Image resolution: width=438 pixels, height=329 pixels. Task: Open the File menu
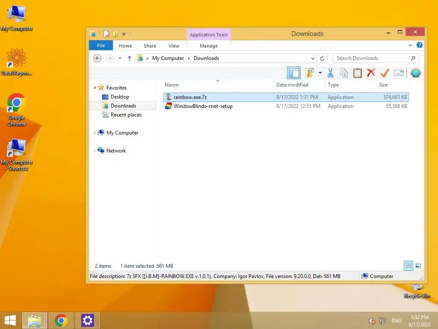click(x=101, y=45)
